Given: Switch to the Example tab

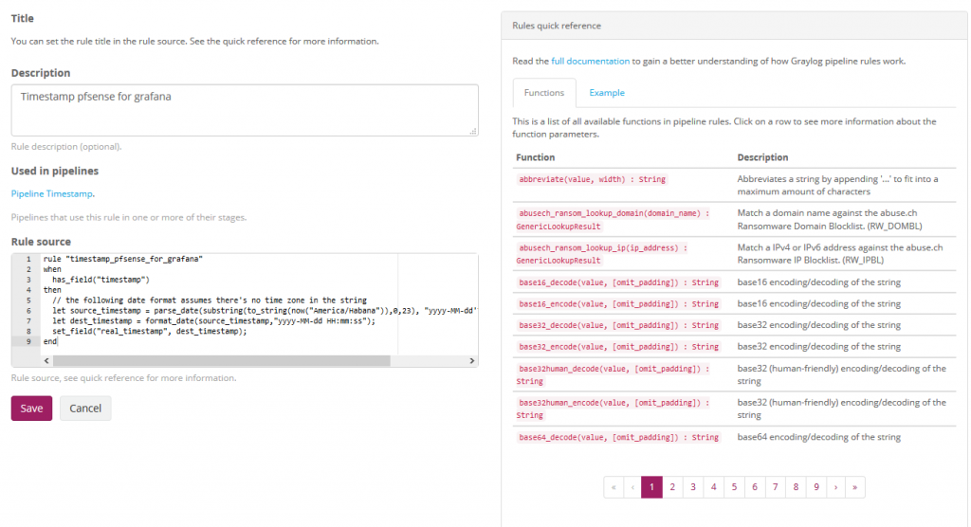Looking at the screenshot, I should pos(607,93).
